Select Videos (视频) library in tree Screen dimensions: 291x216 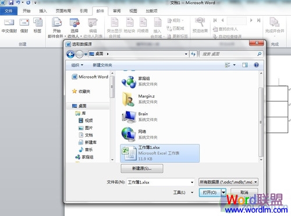(86, 121)
